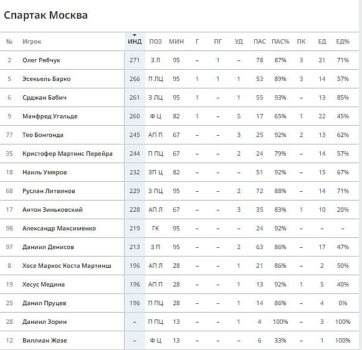
Task: Click the ЕД% column header
Action: (x=343, y=42)
